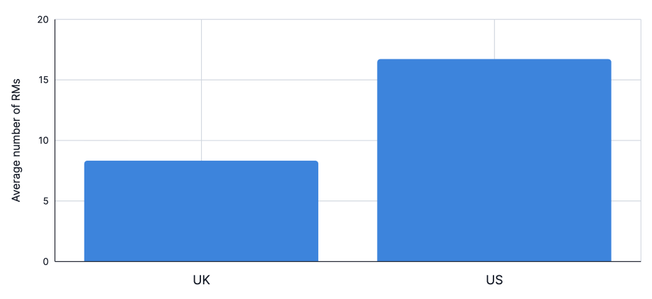The image size is (652, 299).
Task: Select the 'Average number of RMs' axis title
Action: [x=17, y=140]
